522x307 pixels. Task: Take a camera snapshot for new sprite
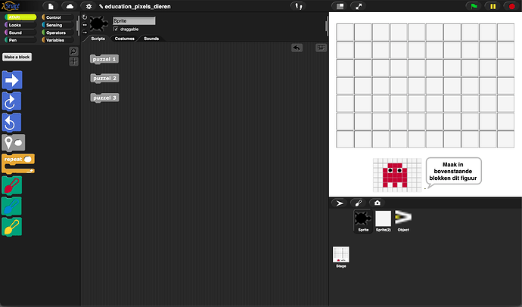378,203
